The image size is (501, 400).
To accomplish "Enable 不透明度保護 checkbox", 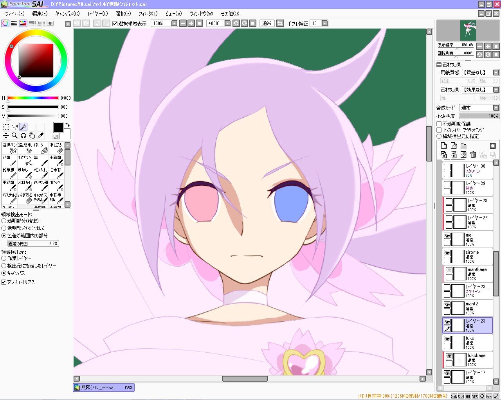I will [439, 124].
